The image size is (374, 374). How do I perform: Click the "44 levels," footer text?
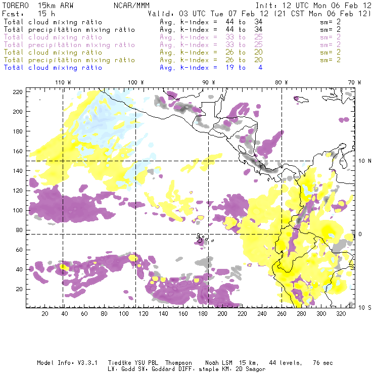point(286,363)
